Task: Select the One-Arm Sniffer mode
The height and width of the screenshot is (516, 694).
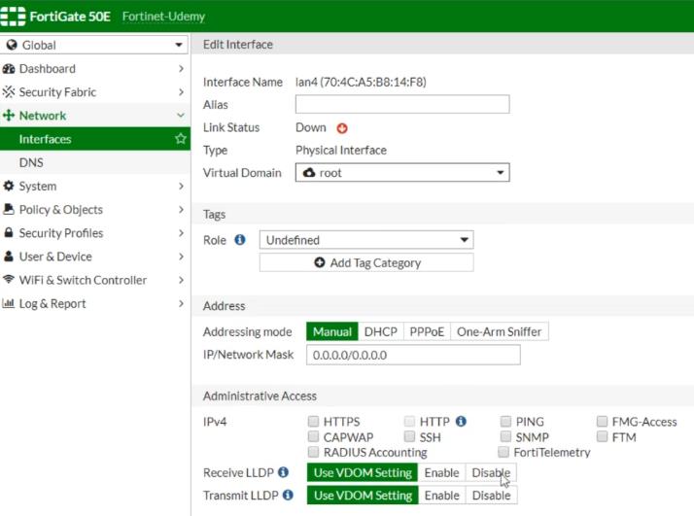Action: point(500,331)
